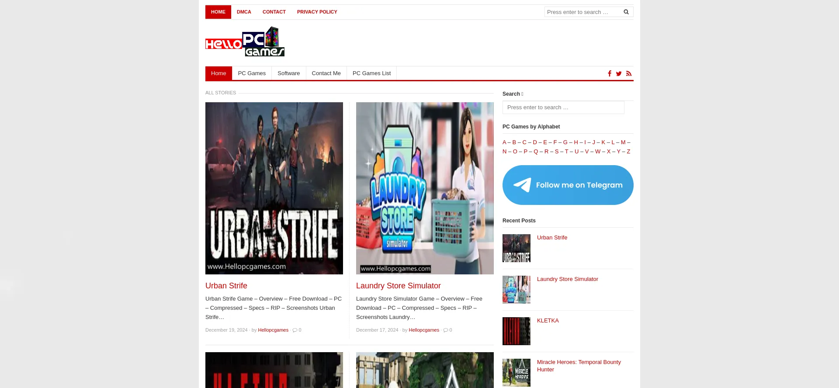The height and width of the screenshot is (388, 839).
Task: Open Urban Strife cover image
Action: coord(274,188)
